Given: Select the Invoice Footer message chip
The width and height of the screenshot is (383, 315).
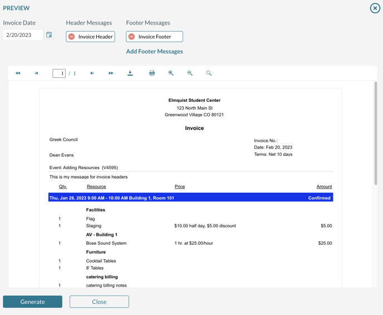Looking at the screenshot, I should coord(154,37).
